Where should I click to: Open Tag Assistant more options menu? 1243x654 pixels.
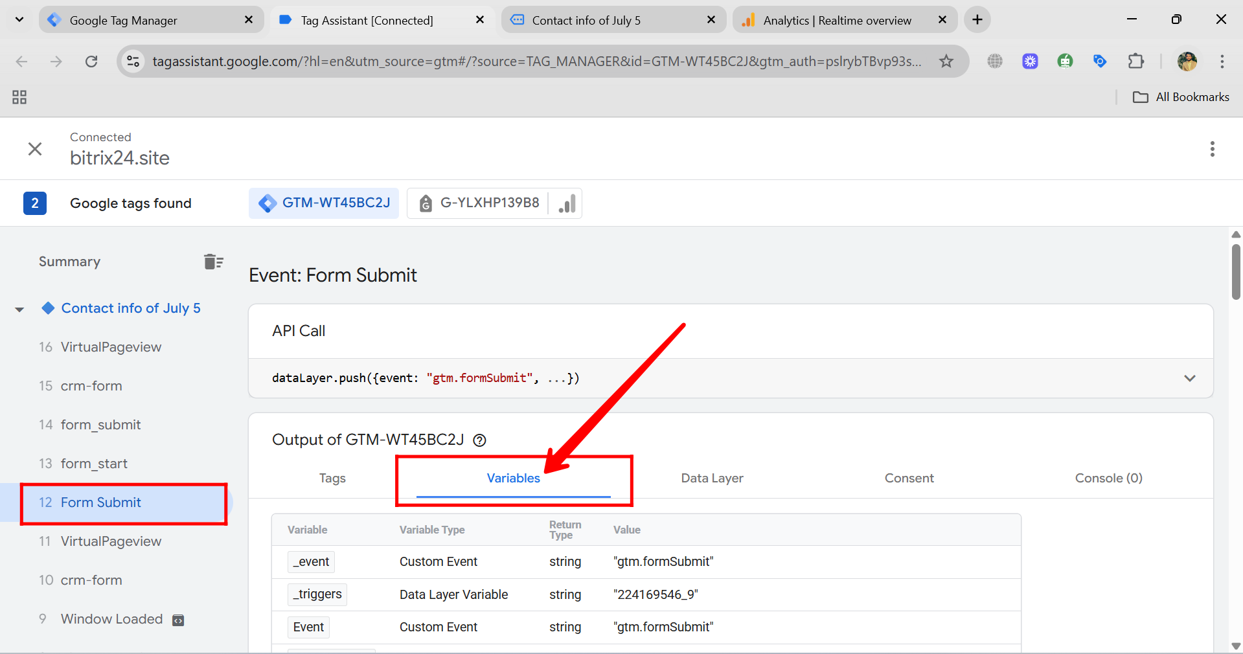pyautogui.click(x=1212, y=149)
